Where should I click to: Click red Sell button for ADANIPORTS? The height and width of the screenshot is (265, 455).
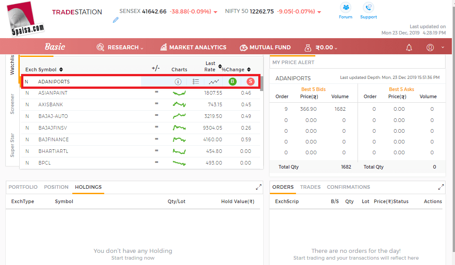251,82
